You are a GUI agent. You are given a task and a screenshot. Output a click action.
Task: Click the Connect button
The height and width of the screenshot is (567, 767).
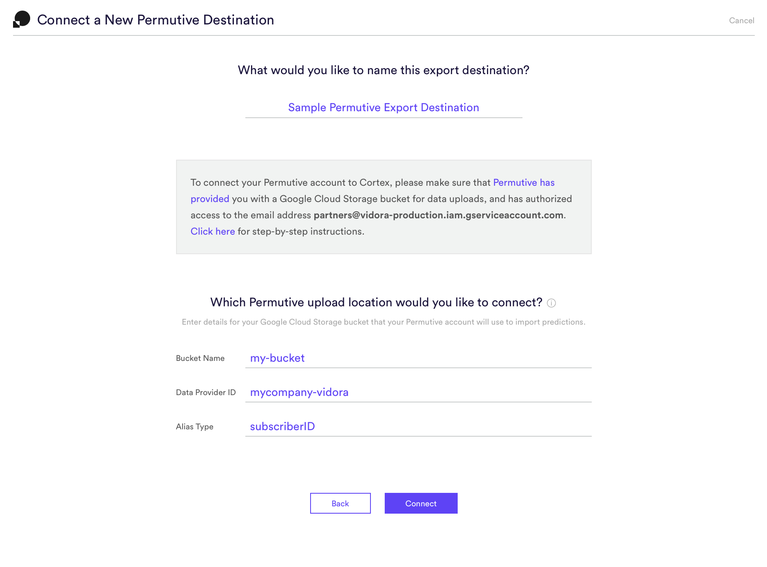tap(421, 503)
